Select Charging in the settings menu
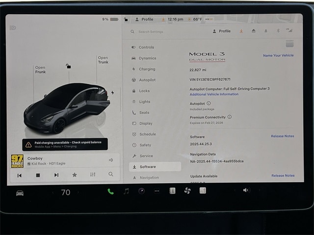314x235 pixels. point(147,69)
